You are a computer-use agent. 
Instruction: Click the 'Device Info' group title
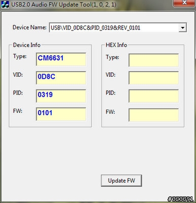pyautogui.click(x=27, y=45)
